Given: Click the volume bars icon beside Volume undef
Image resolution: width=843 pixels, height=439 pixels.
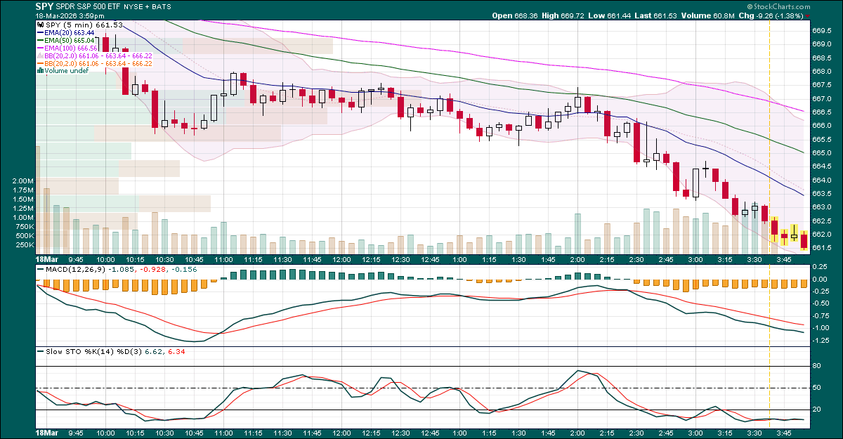Looking at the screenshot, I should point(39,70).
